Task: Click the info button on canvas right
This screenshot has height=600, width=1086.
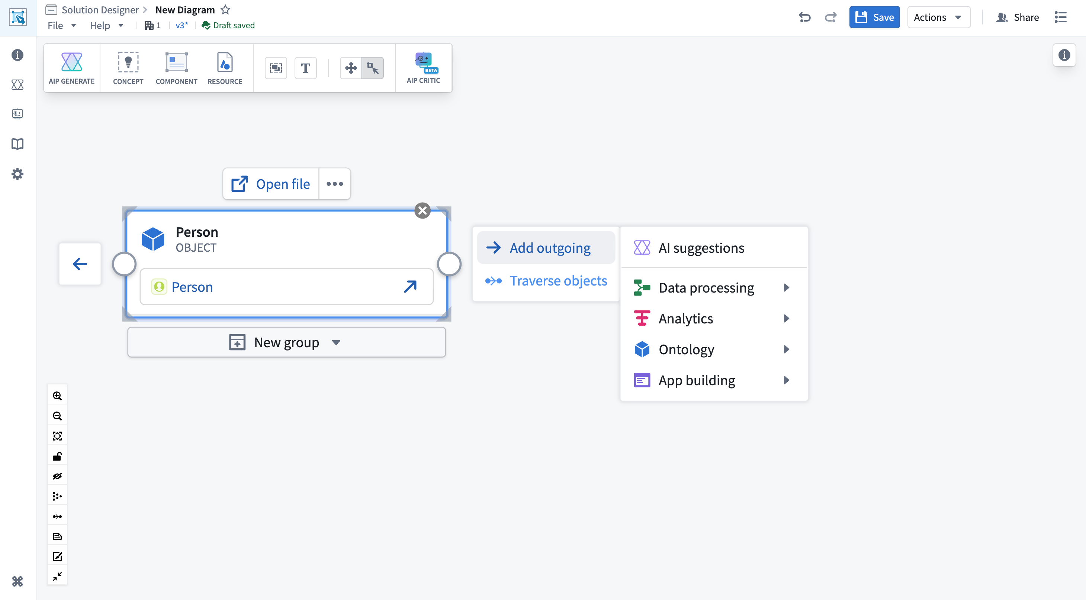Action: point(1064,55)
